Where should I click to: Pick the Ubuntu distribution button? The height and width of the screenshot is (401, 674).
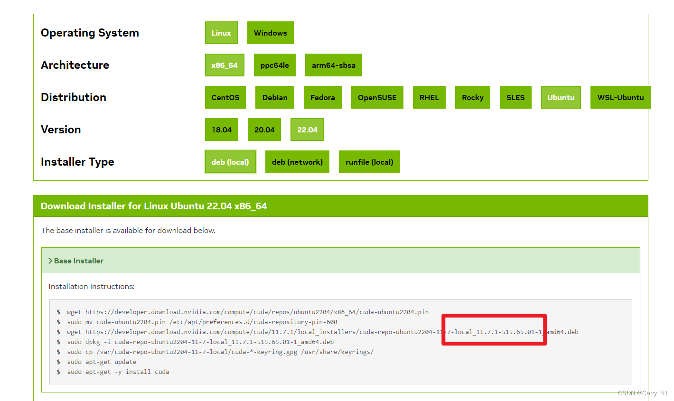pyautogui.click(x=561, y=97)
